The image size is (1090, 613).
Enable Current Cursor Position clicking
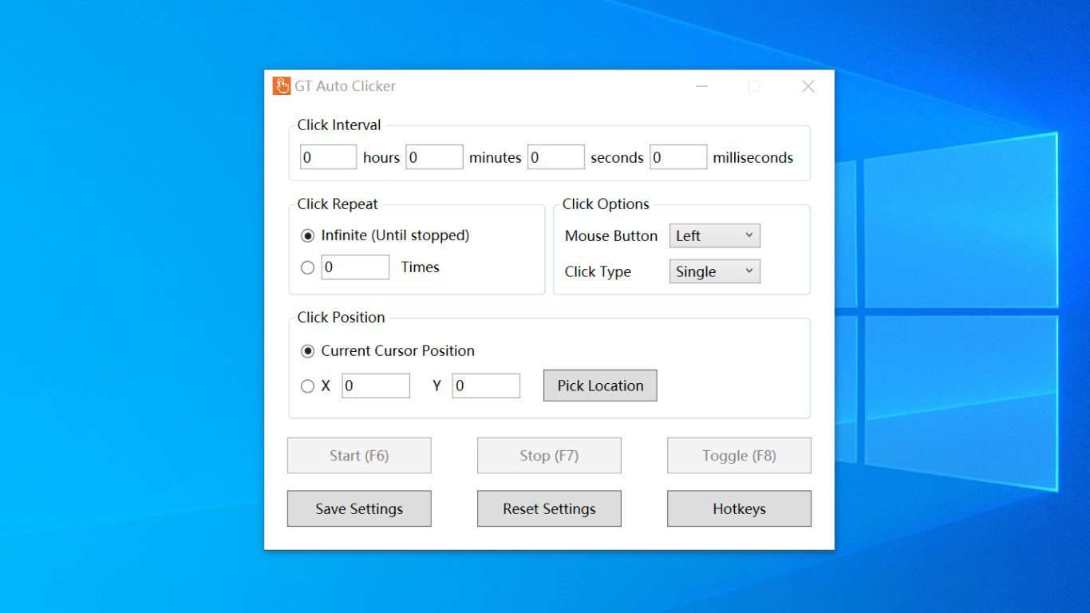307,350
